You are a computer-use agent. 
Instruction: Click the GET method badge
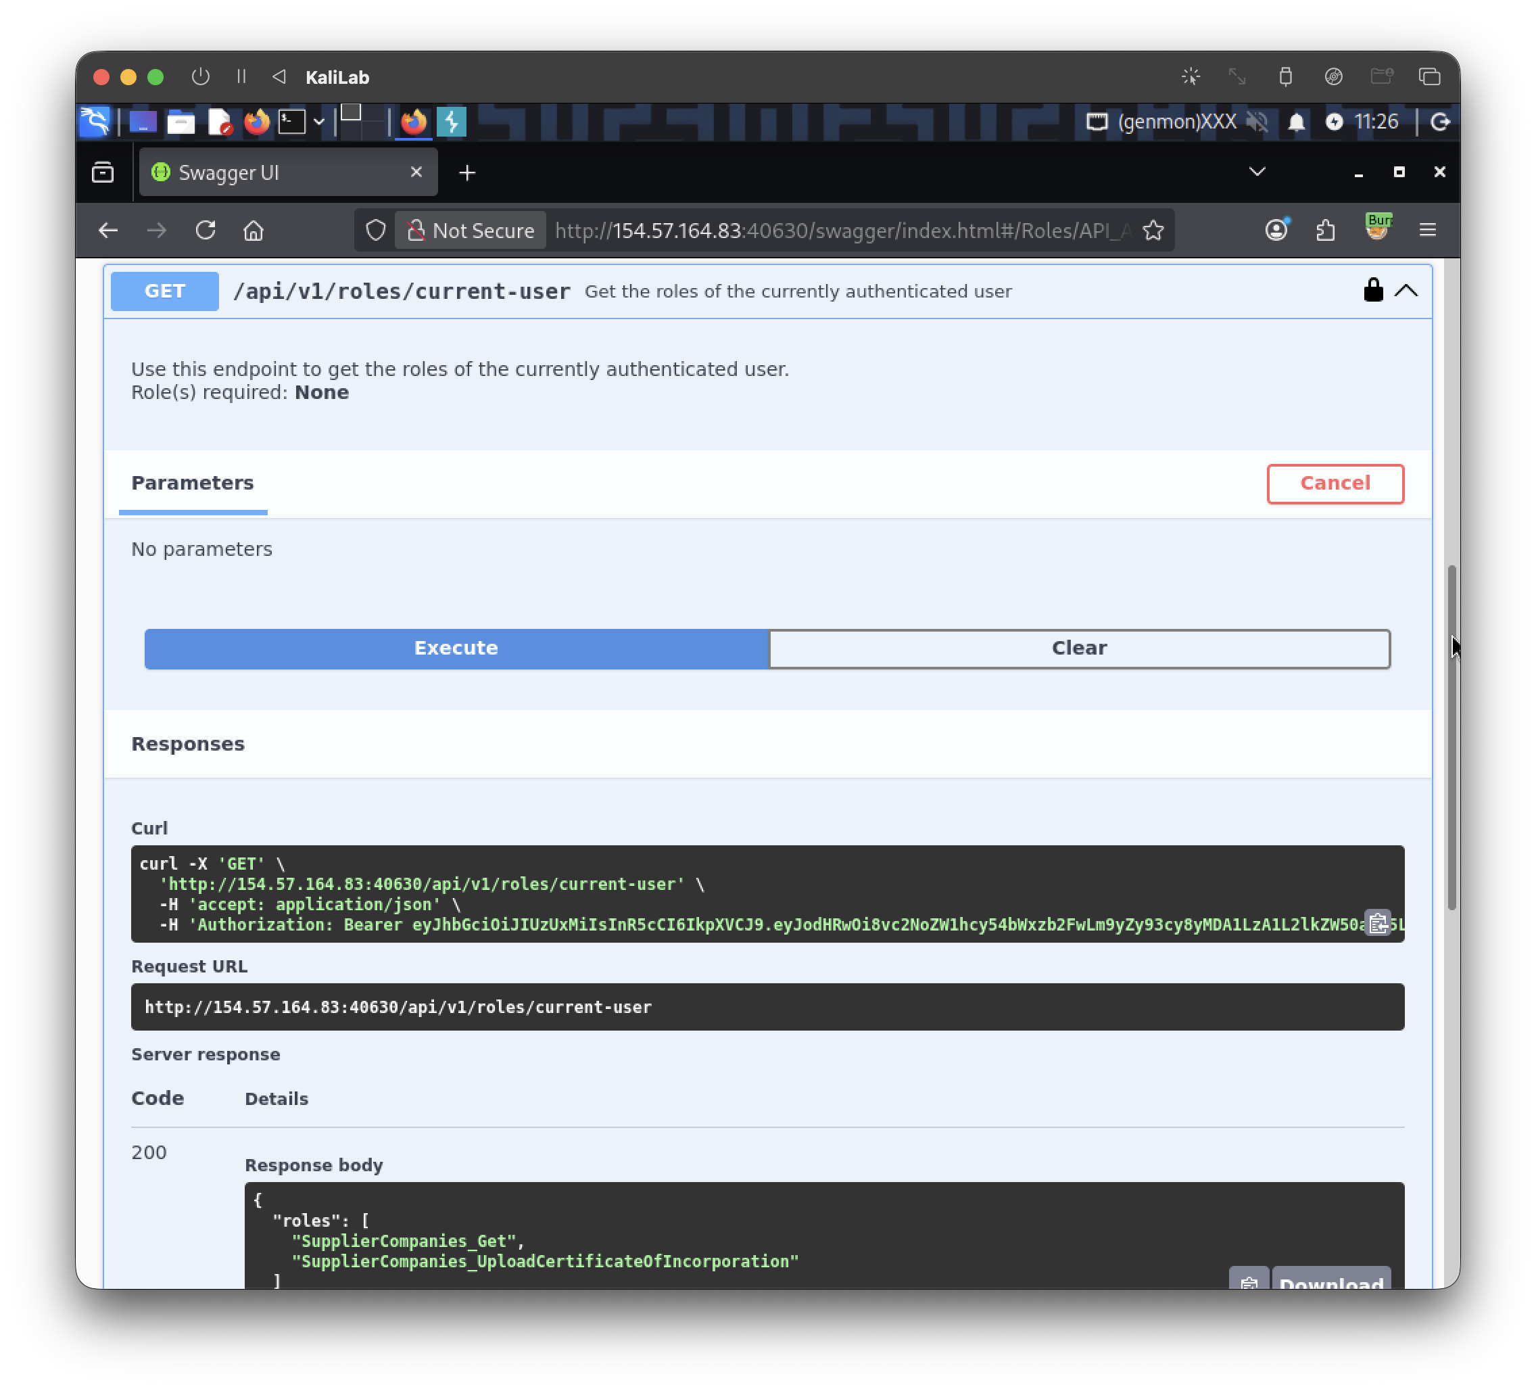point(164,291)
